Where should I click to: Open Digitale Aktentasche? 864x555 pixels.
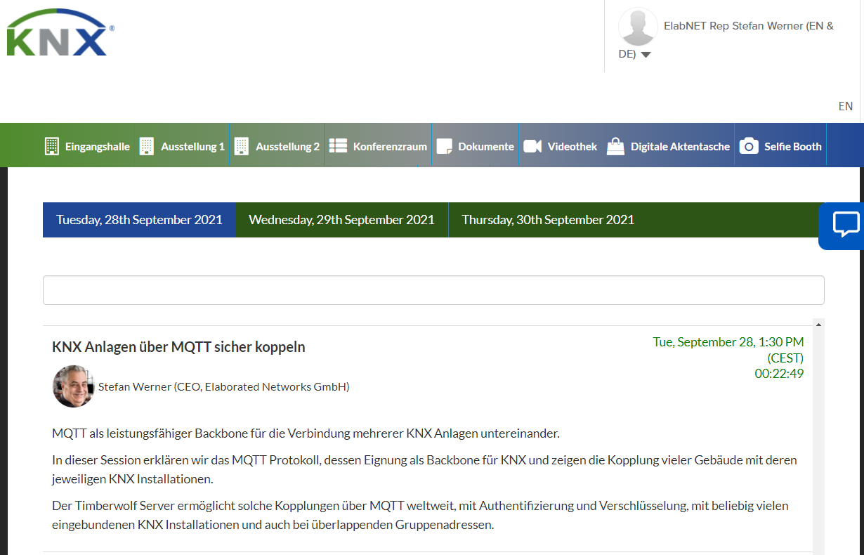(680, 147)
